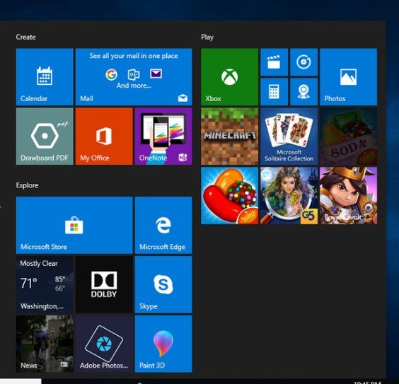This screenshot has width=399, height=384.
Task: Open Movies & TV clapperboard tile
Action: coord(274,62)
